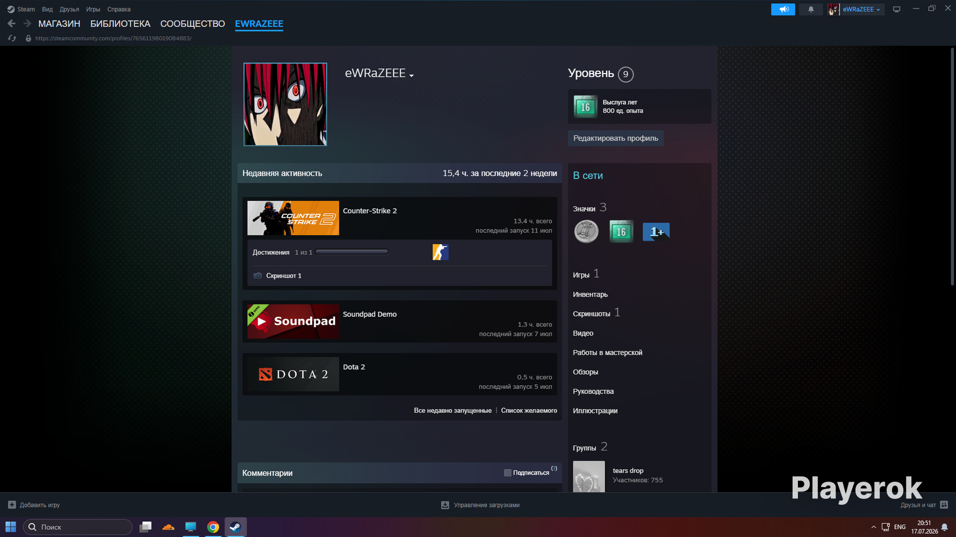Image resolution: width=956 pixels, height=537 pixels.
Task: Go forward with the right arrow
Action: point(27,24)
